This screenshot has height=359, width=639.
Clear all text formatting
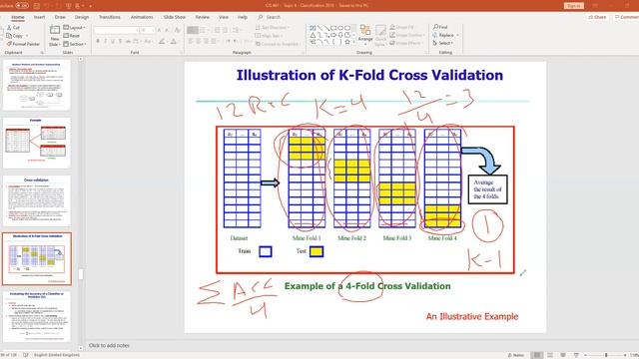pos(178,30)
